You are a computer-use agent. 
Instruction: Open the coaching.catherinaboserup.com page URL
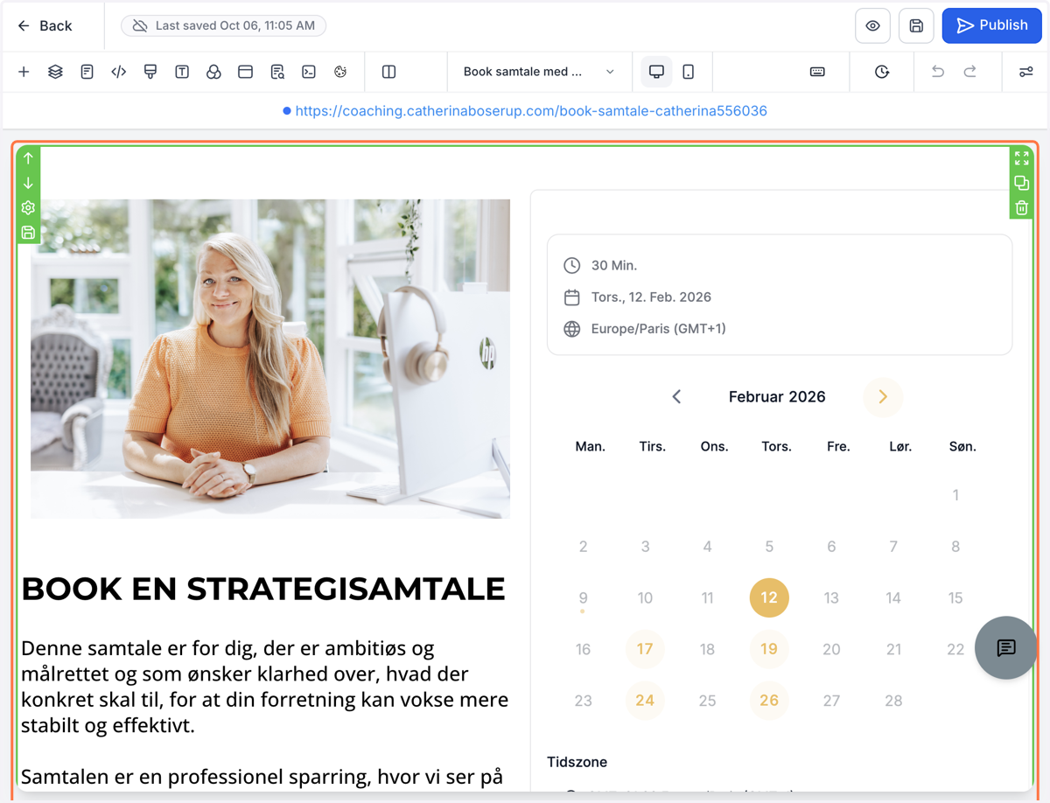click(x=531, y=111)
